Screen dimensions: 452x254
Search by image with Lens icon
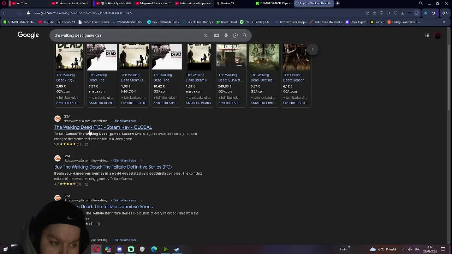(236, 35)
